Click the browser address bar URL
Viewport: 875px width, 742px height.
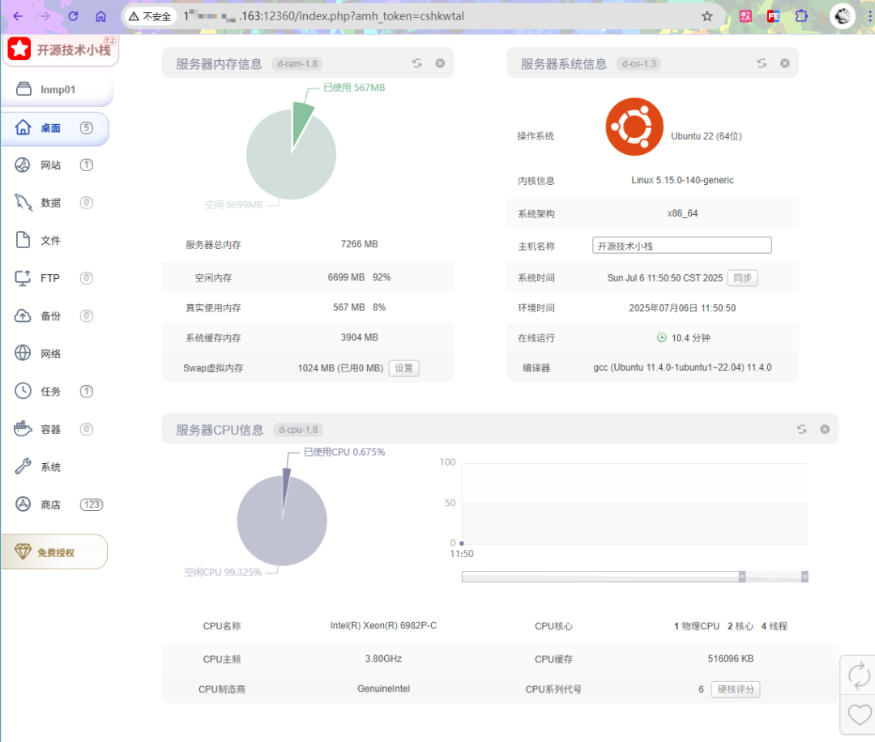[x=323, y=16]
